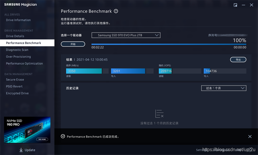Select Performance Benchmark in sidebar
The height and width of the screenshot is (155, 258).
27,43
